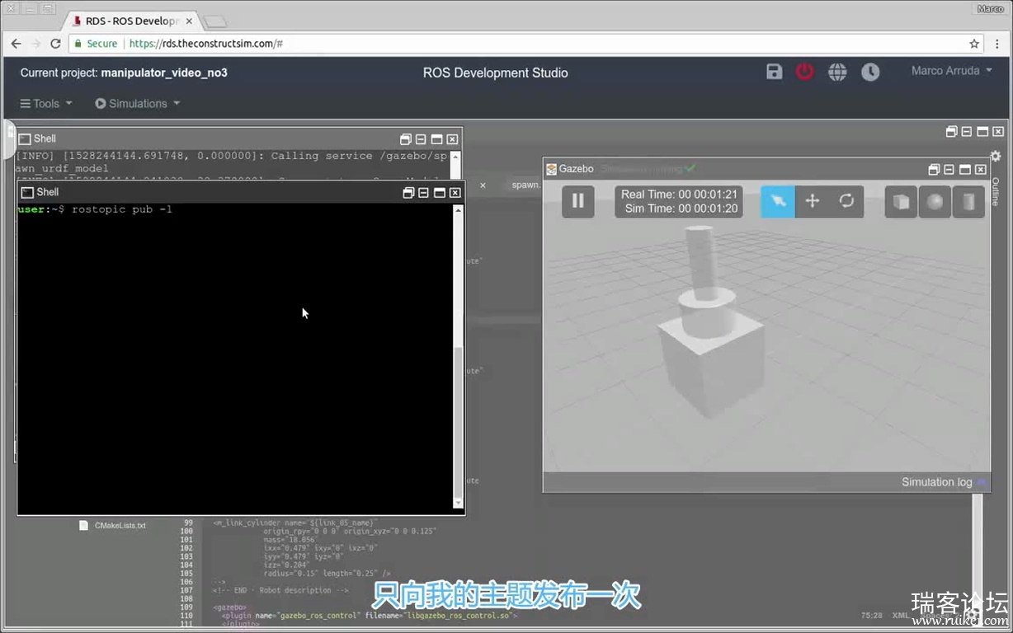Image resolution: width=1013 pixels, height=633 pixels.
Task: Open a new browser tab
Action: (x=214, y=21)
